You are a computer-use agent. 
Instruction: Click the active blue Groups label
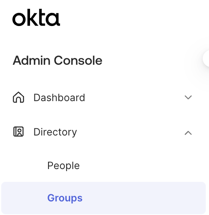pyautogui.click(x=65, y=198)
